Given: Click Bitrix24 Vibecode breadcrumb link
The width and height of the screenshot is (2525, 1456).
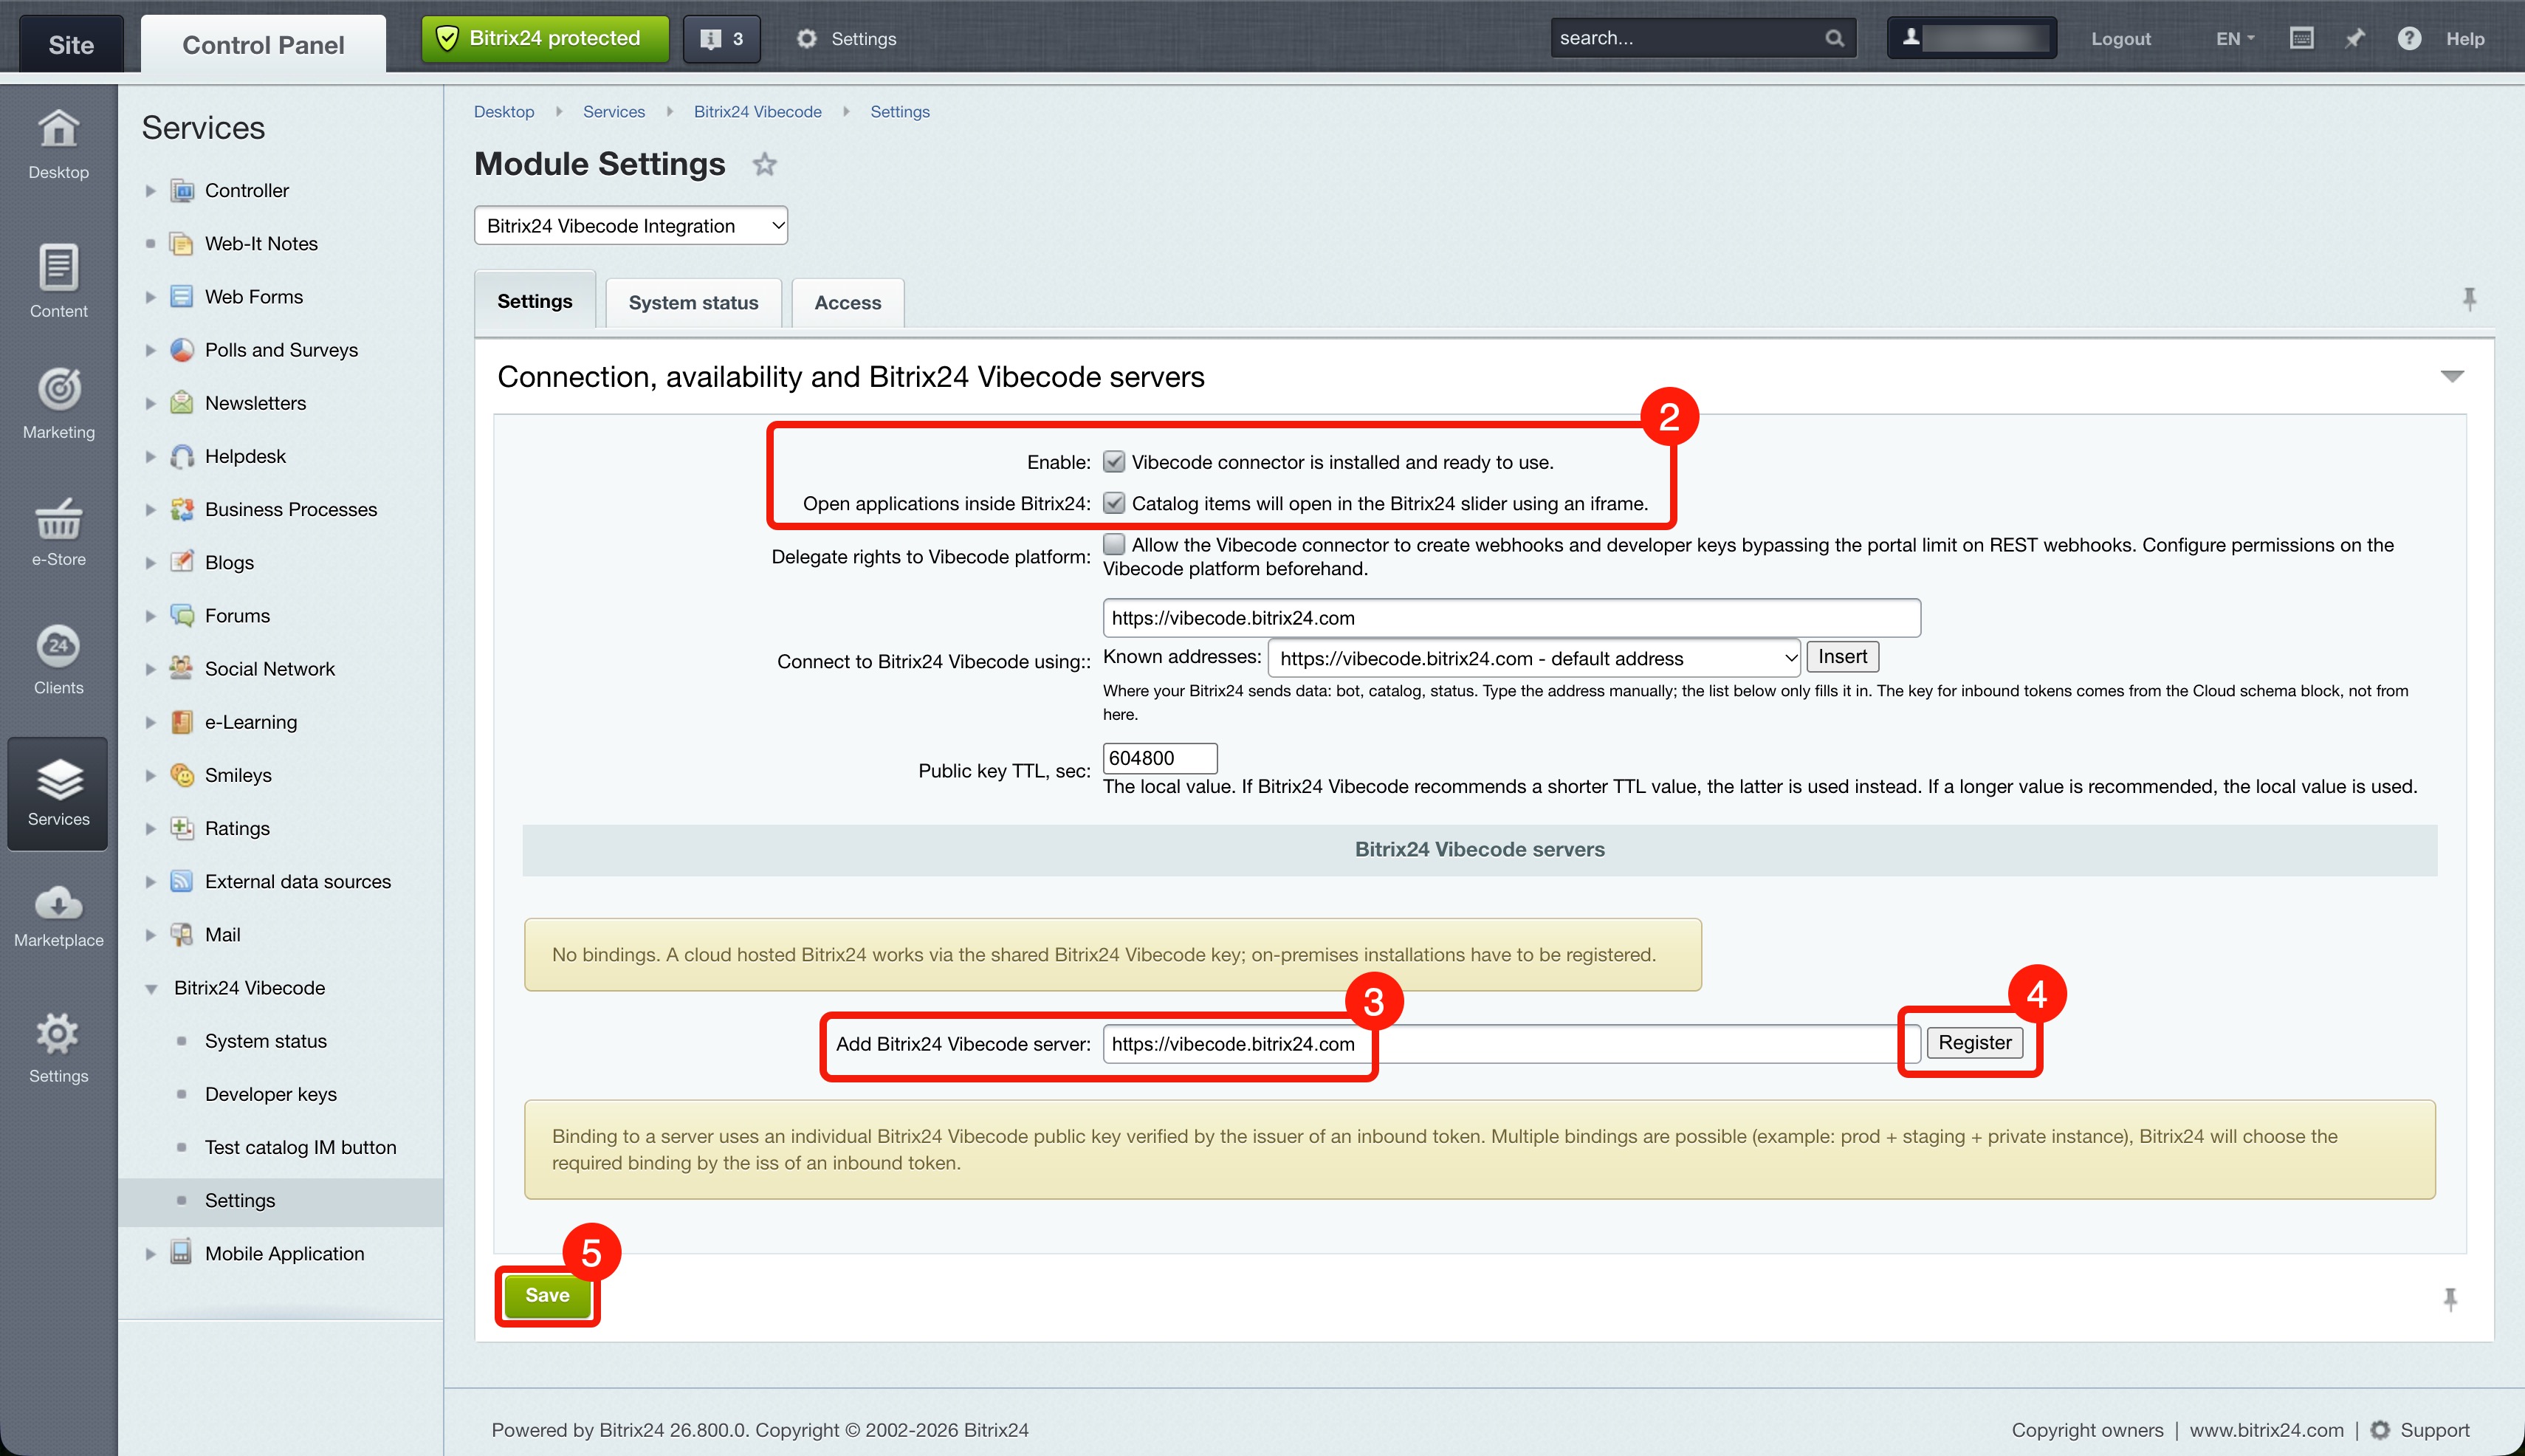Looking at the screenshot, I should 758,112.
